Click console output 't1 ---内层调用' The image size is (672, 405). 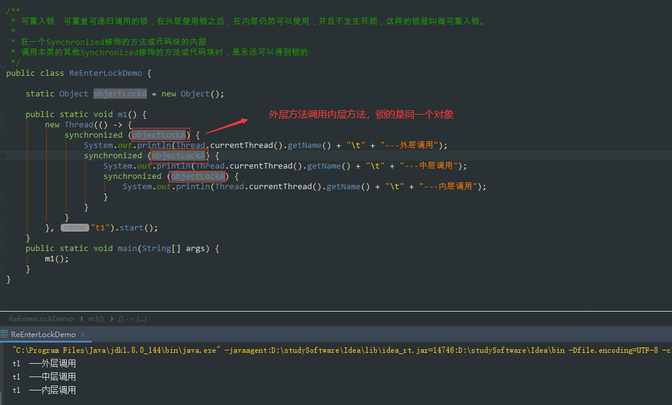click(44, 390)
